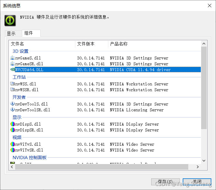Switch to the 显示 tab
This screenshot has width=216, height=190.
click(13, 34)
